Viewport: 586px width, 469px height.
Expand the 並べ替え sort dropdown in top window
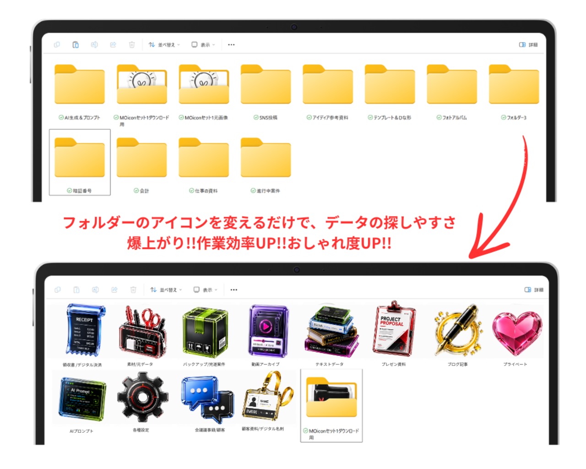coord(164,45)
